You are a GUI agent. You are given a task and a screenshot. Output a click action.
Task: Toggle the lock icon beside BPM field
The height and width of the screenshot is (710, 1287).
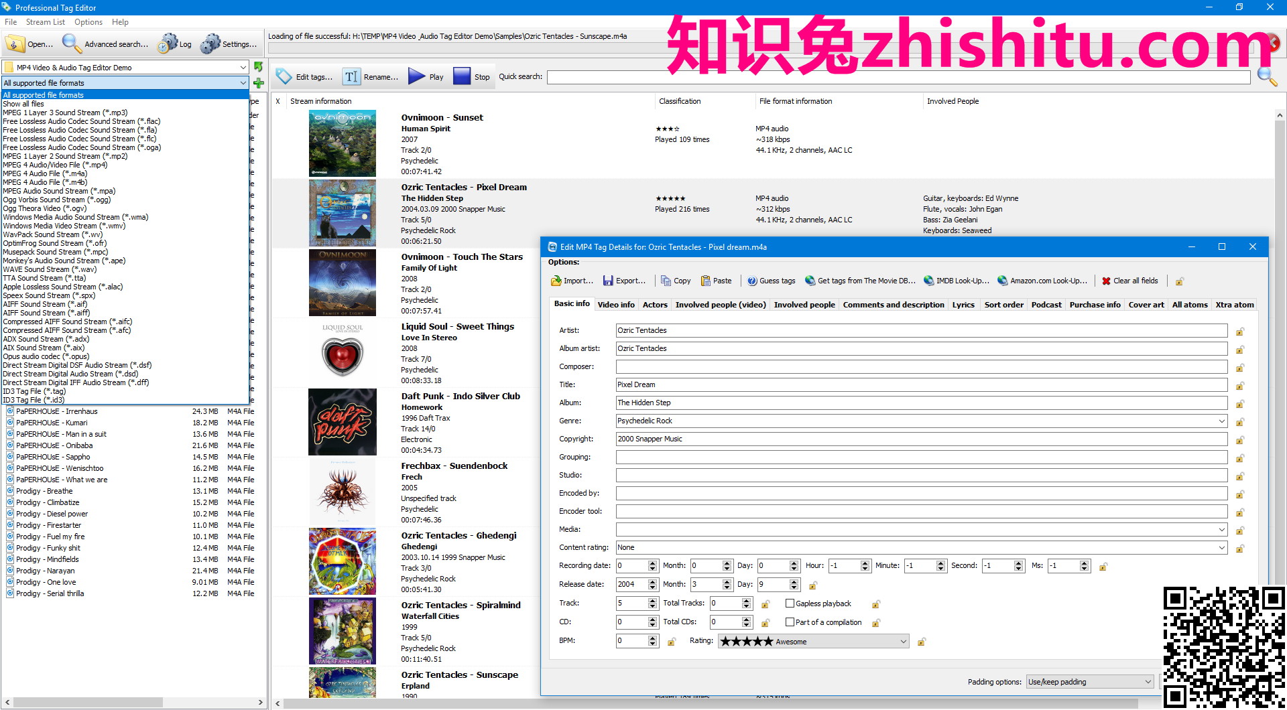671,642
